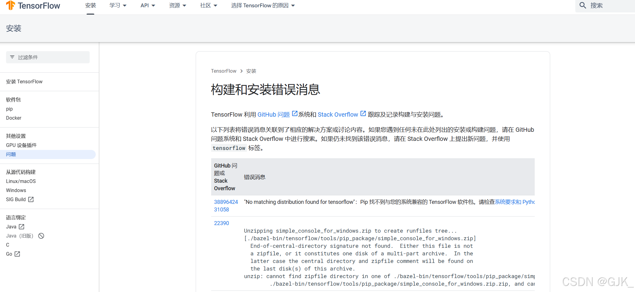Expand the 学习 navigation dropdown
635x292 pixels.
(x=118, y=5)
